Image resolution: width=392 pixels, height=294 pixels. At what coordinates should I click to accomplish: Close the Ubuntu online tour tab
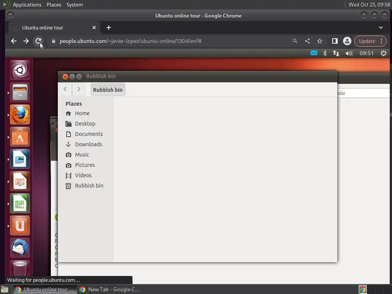[94, 28]
